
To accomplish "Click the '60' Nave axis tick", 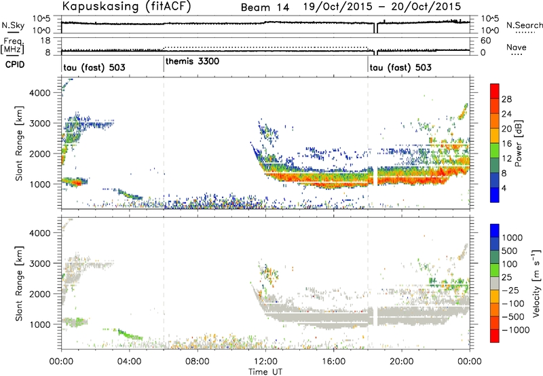I will [485, 41].
